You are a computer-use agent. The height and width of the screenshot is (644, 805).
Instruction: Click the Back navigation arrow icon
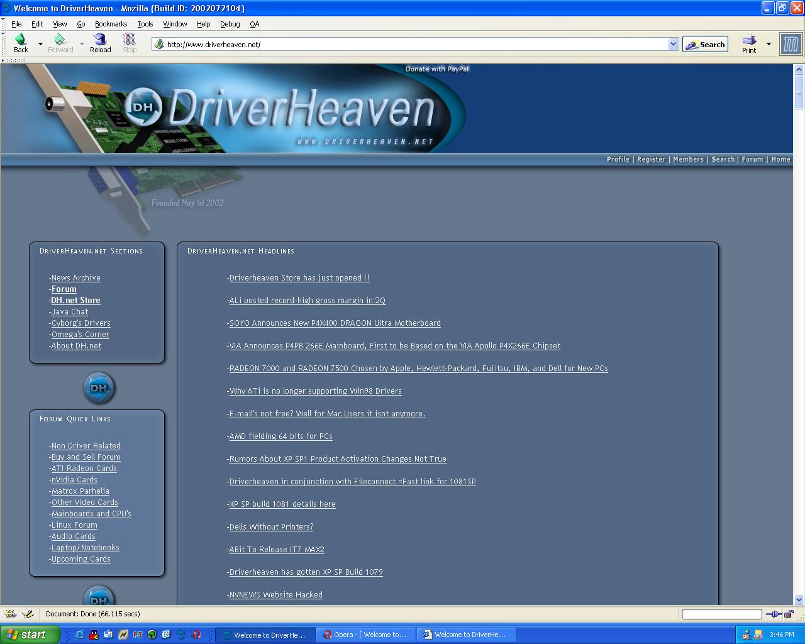click(20, 39)
